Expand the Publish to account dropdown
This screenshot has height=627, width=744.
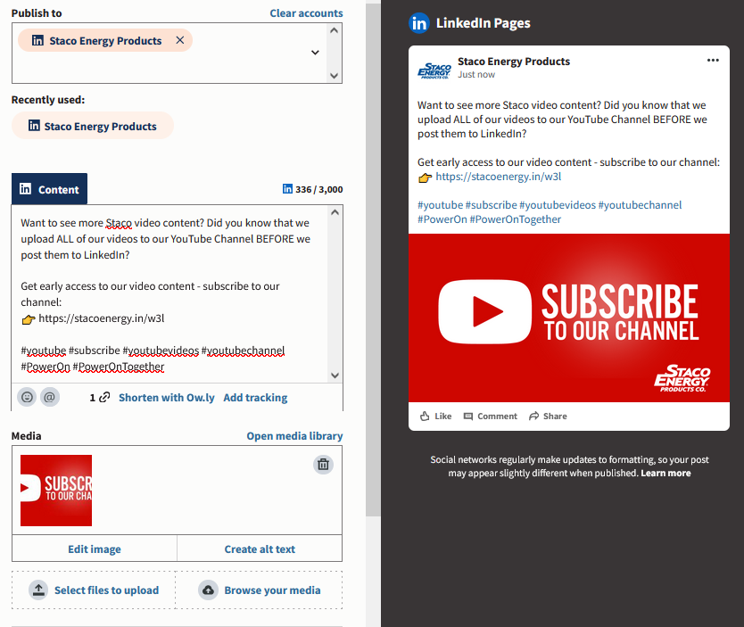[x=315, y=52]
